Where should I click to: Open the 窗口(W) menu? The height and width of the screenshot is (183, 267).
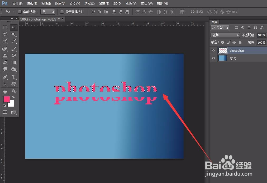pos(147,4)
